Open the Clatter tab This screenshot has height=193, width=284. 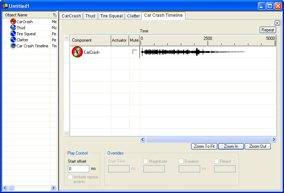tap(133, 16)
